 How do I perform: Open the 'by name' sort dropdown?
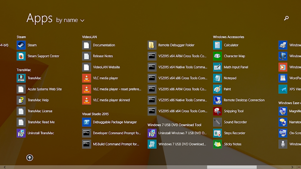(x=70, y=20)
